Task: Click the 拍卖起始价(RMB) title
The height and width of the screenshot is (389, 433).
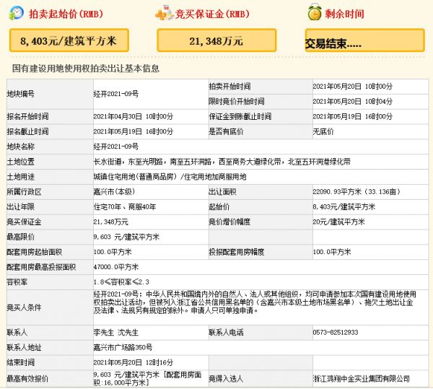Action: tap(66, 14)
